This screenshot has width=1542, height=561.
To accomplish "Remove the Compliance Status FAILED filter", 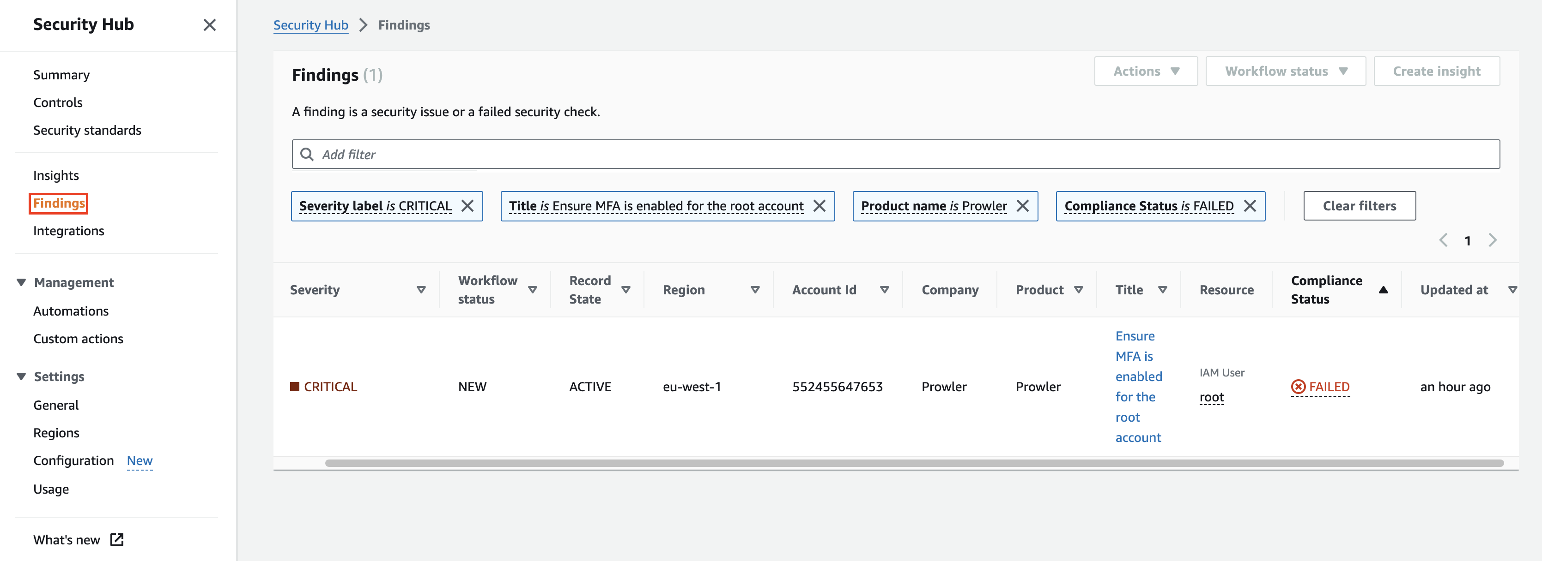I will 1249,206.
